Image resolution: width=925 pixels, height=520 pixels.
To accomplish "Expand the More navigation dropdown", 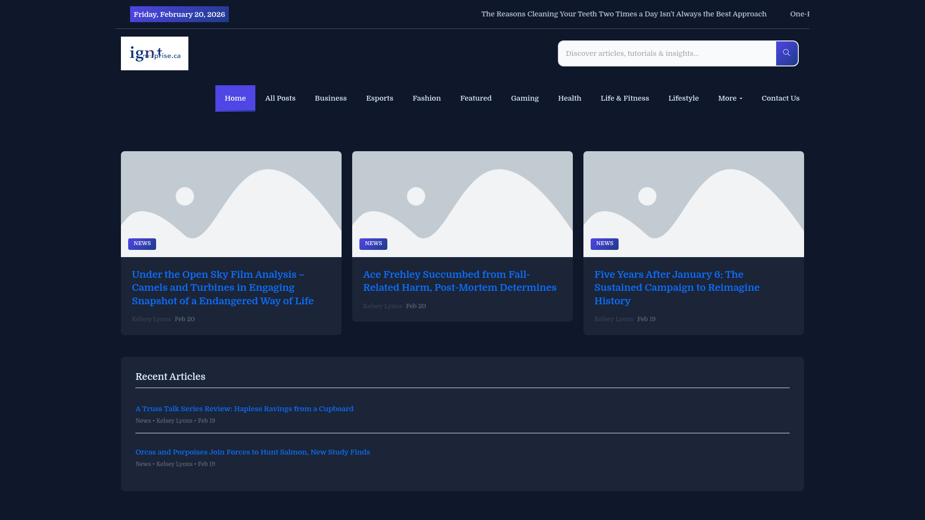I will [x=730, y=98].
